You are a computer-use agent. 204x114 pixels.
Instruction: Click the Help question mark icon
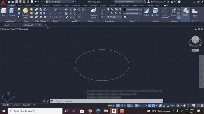coord(179,2)
